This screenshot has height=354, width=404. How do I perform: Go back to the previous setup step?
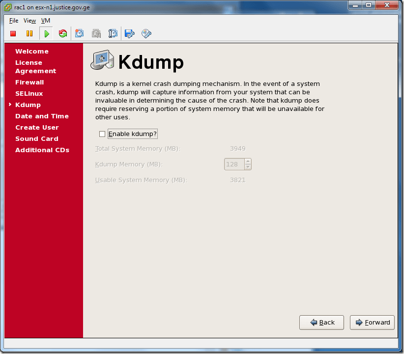click(x=321, y=323)
